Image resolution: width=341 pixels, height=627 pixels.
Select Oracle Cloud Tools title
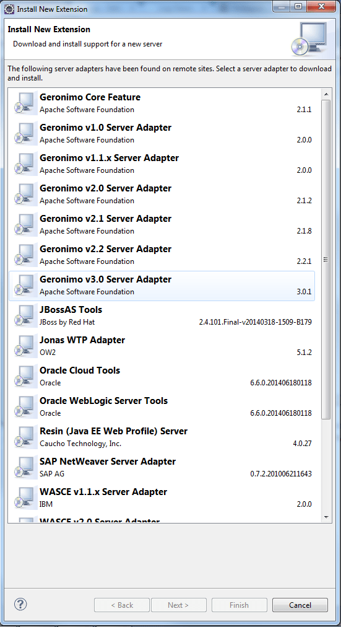[80, 370]
